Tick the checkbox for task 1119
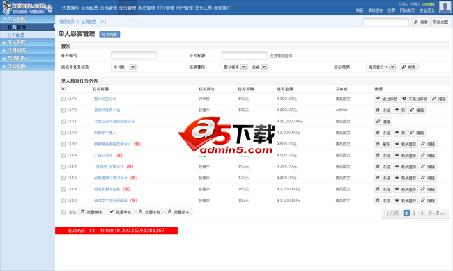453x271 pixels. pos(63,155)
